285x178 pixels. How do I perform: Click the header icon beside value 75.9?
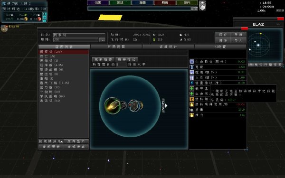coord(154,35)
